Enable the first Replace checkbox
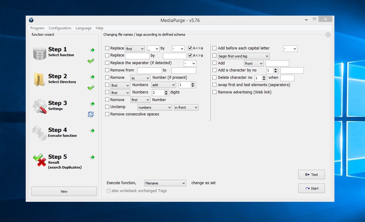Viewport: 365px width, 222px height. pos(107,48)
